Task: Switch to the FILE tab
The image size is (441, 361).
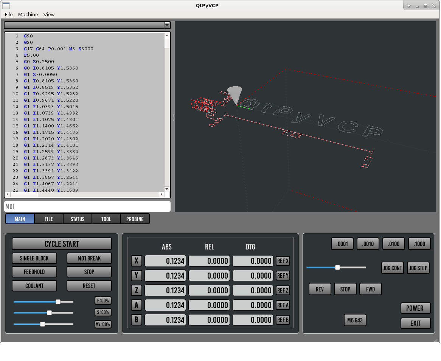Action: [49, 219]
